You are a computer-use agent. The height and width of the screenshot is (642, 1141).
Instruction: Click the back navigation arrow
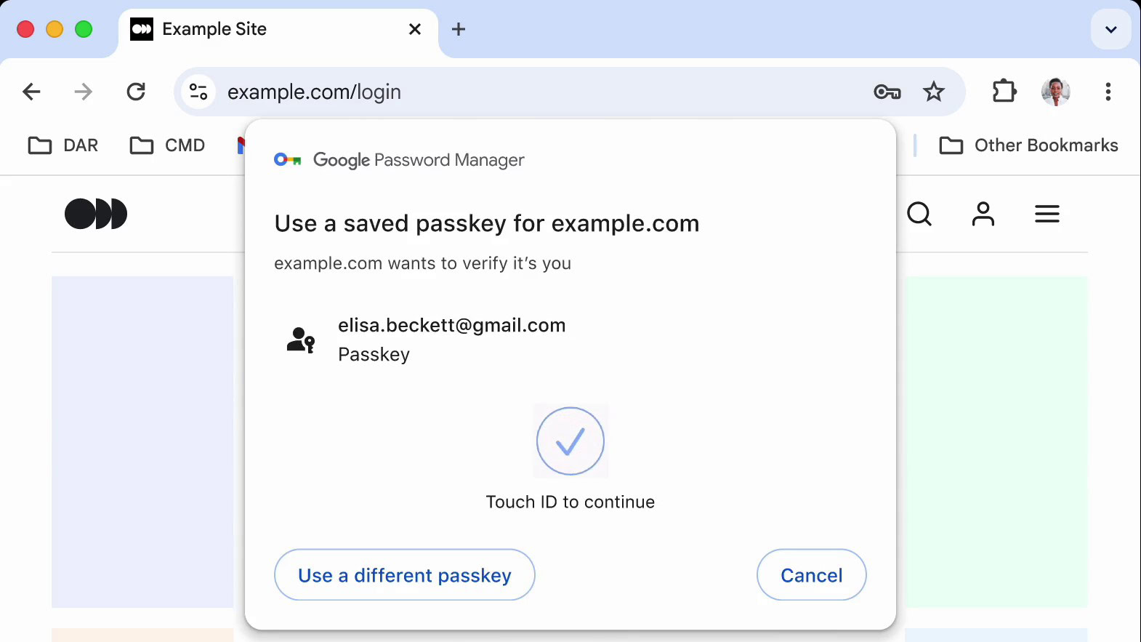click(x=31, y=92)
